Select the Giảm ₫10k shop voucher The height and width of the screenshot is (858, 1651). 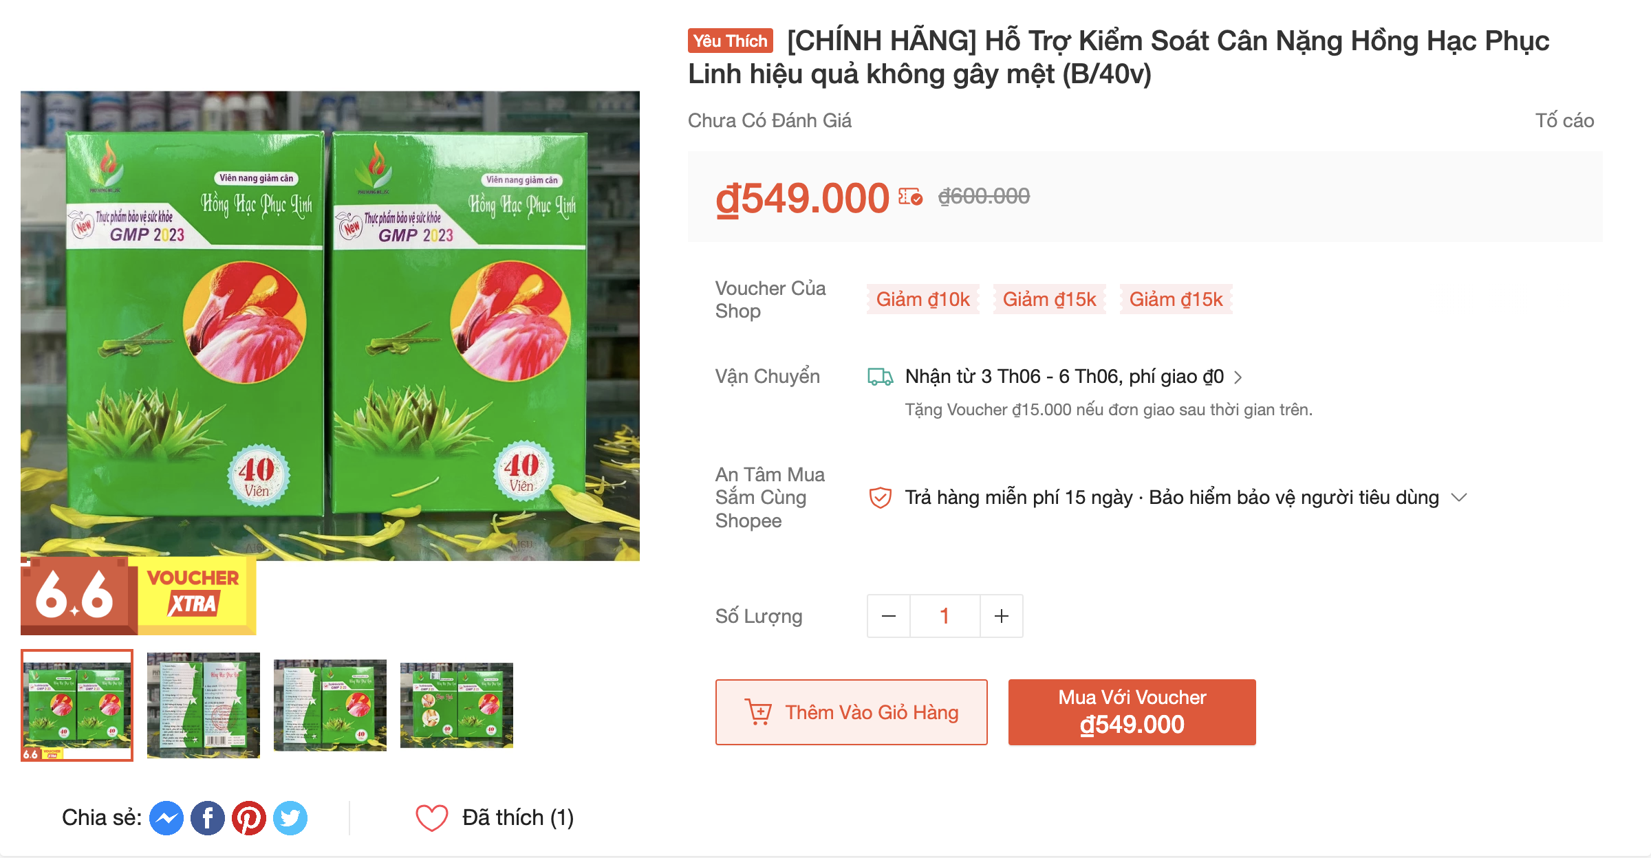tap(922, 300)
